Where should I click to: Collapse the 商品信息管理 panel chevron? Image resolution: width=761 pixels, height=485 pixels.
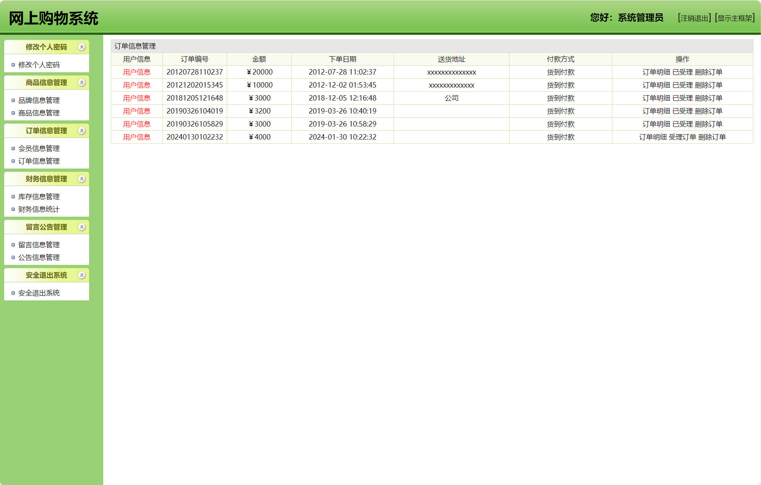[x=81, y=83]
